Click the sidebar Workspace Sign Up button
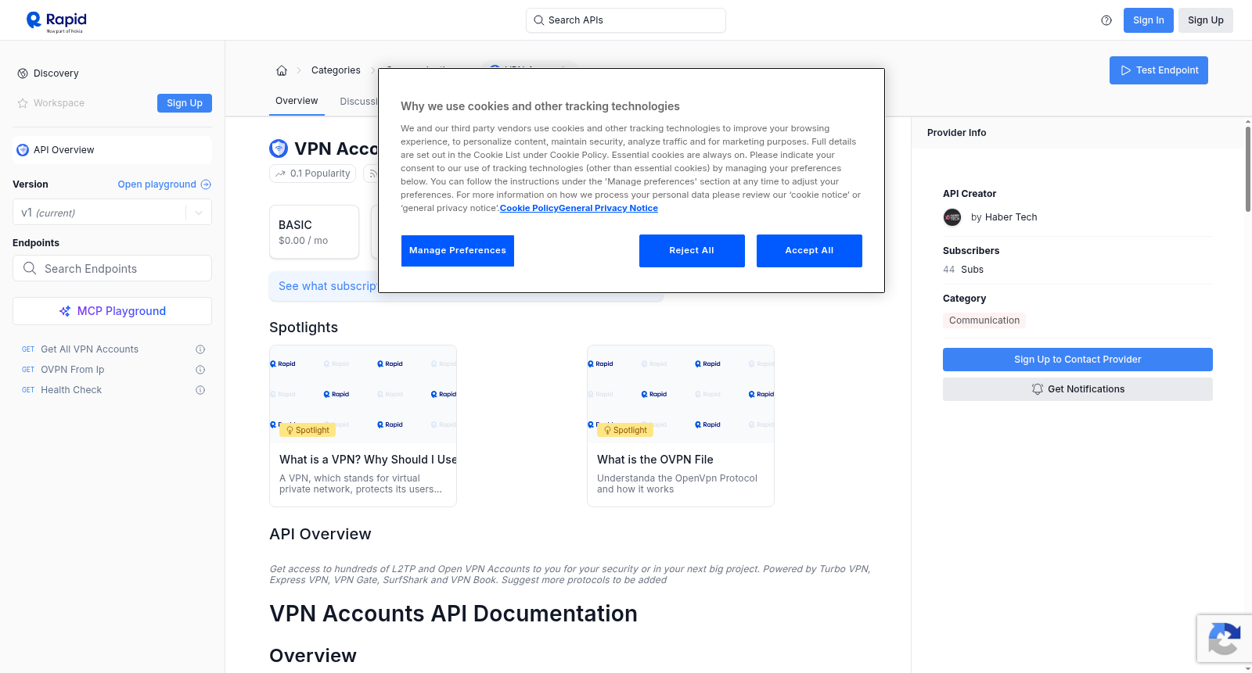This screenshot has height=673, width=1252. 185,103
